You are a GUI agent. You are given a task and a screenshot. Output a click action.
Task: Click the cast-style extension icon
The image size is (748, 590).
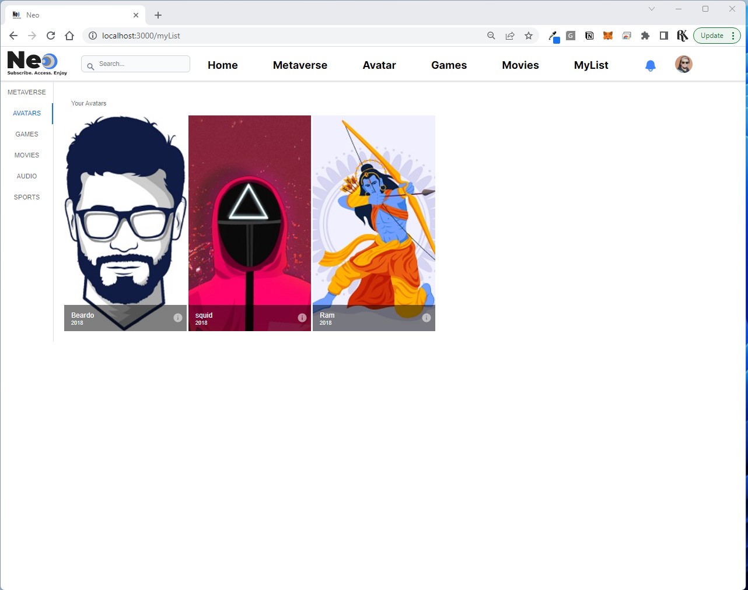(x=627, y=36)
